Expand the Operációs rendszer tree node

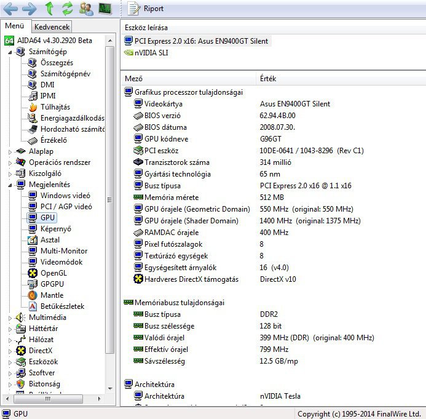click(10, 163)
